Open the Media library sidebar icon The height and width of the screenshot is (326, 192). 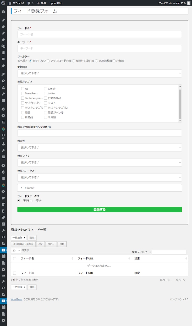(3, 47)
